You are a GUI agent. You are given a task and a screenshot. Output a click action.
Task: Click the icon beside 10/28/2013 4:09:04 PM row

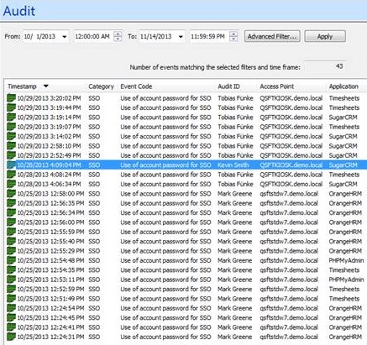click(11, 165)
